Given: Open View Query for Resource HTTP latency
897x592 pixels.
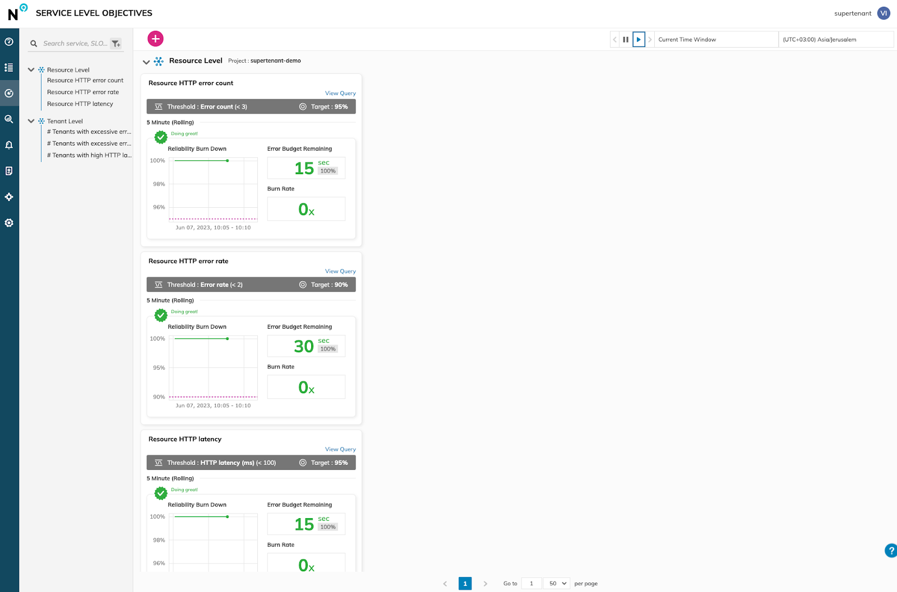Looking at the screenshot, I should pos(340,449).
